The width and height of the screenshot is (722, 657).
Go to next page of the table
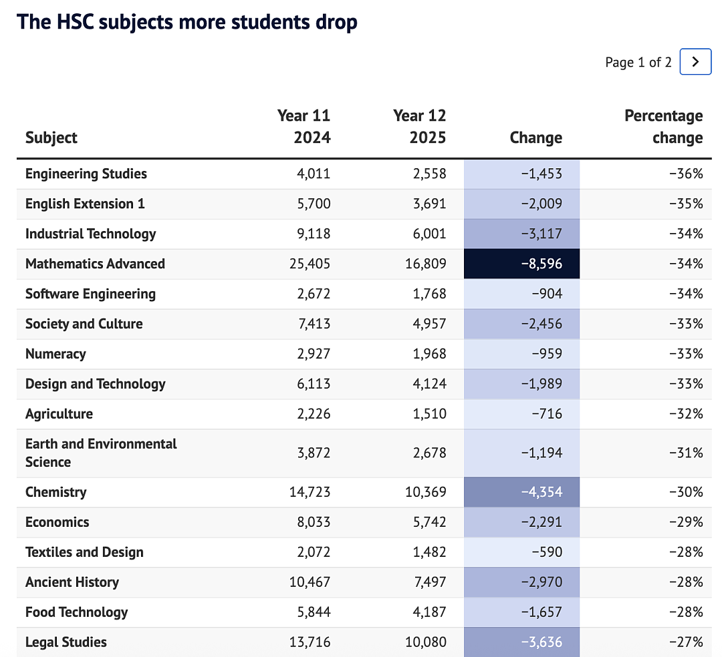click(695, 61)
